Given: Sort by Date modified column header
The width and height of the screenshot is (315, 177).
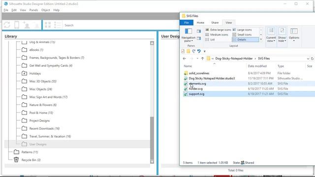Looking at the screenshot, I should 257,66.
